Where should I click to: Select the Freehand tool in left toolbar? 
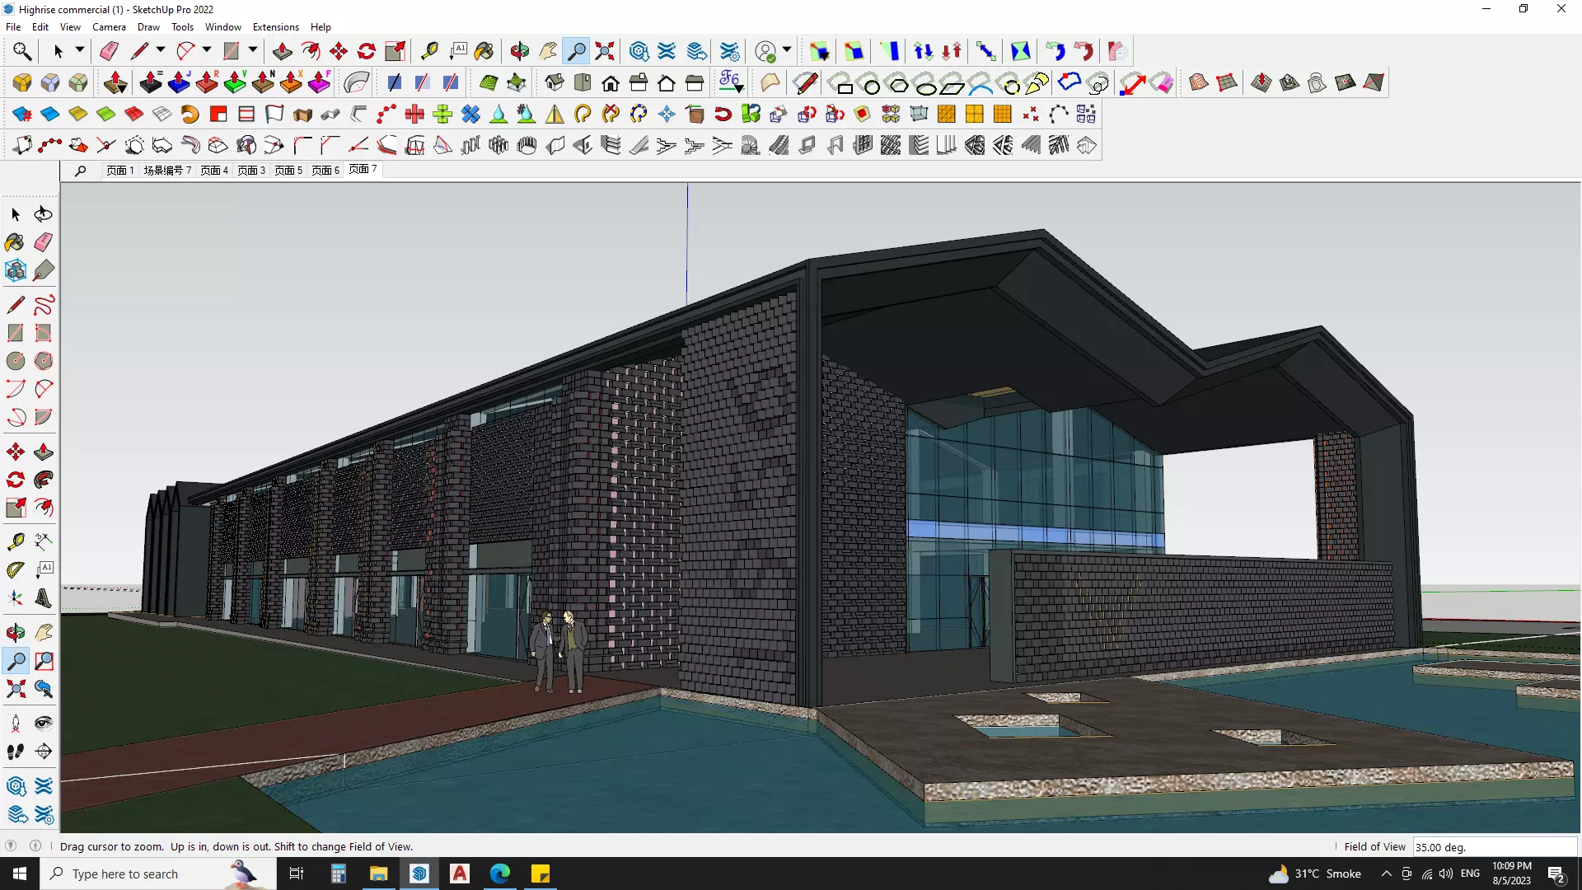(x=44, y=306)
